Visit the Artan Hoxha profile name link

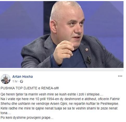[23, 76]
